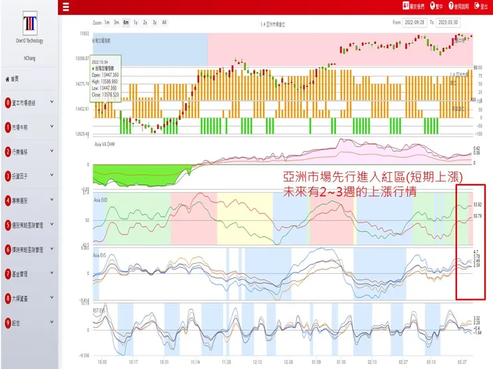Click the Asia VA DHM chart label
Viewport: 493px width, 369px height.
click(105, 144)
